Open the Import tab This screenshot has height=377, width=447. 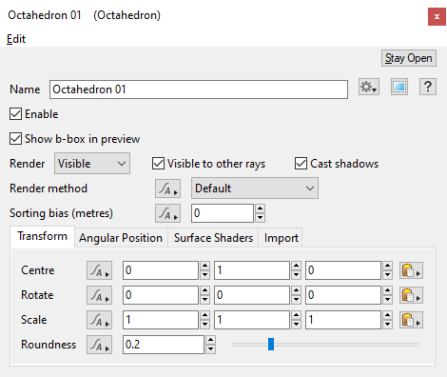click(282, 238)
